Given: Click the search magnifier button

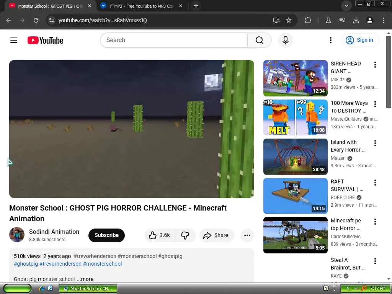Looking at the screenshot, I should click(259, 40).
